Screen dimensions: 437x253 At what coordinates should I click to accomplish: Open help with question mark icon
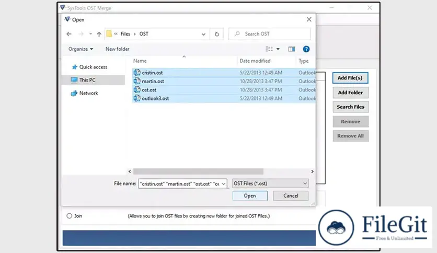click(x=306, y=49)
